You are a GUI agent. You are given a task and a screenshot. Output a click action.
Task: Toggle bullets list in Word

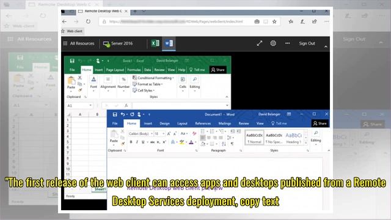pyautogui.click(x=202, y=131)
